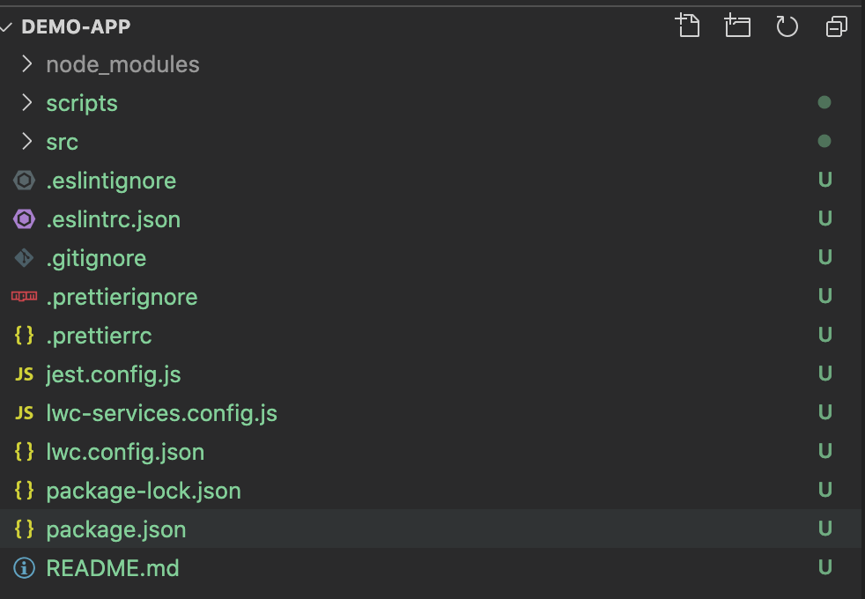This screenshot has width=865, height=599.
Task: Collapse all folders in explorer
Action: (836, 26)
